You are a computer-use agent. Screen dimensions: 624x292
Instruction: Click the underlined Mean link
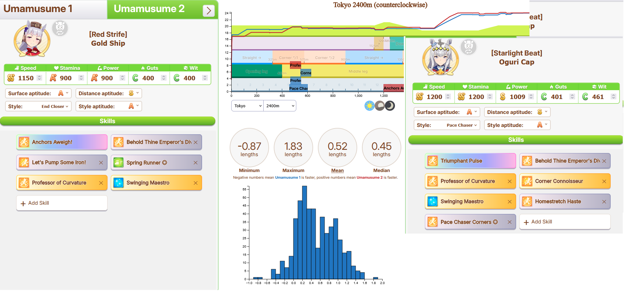click(x=338, y=170)
